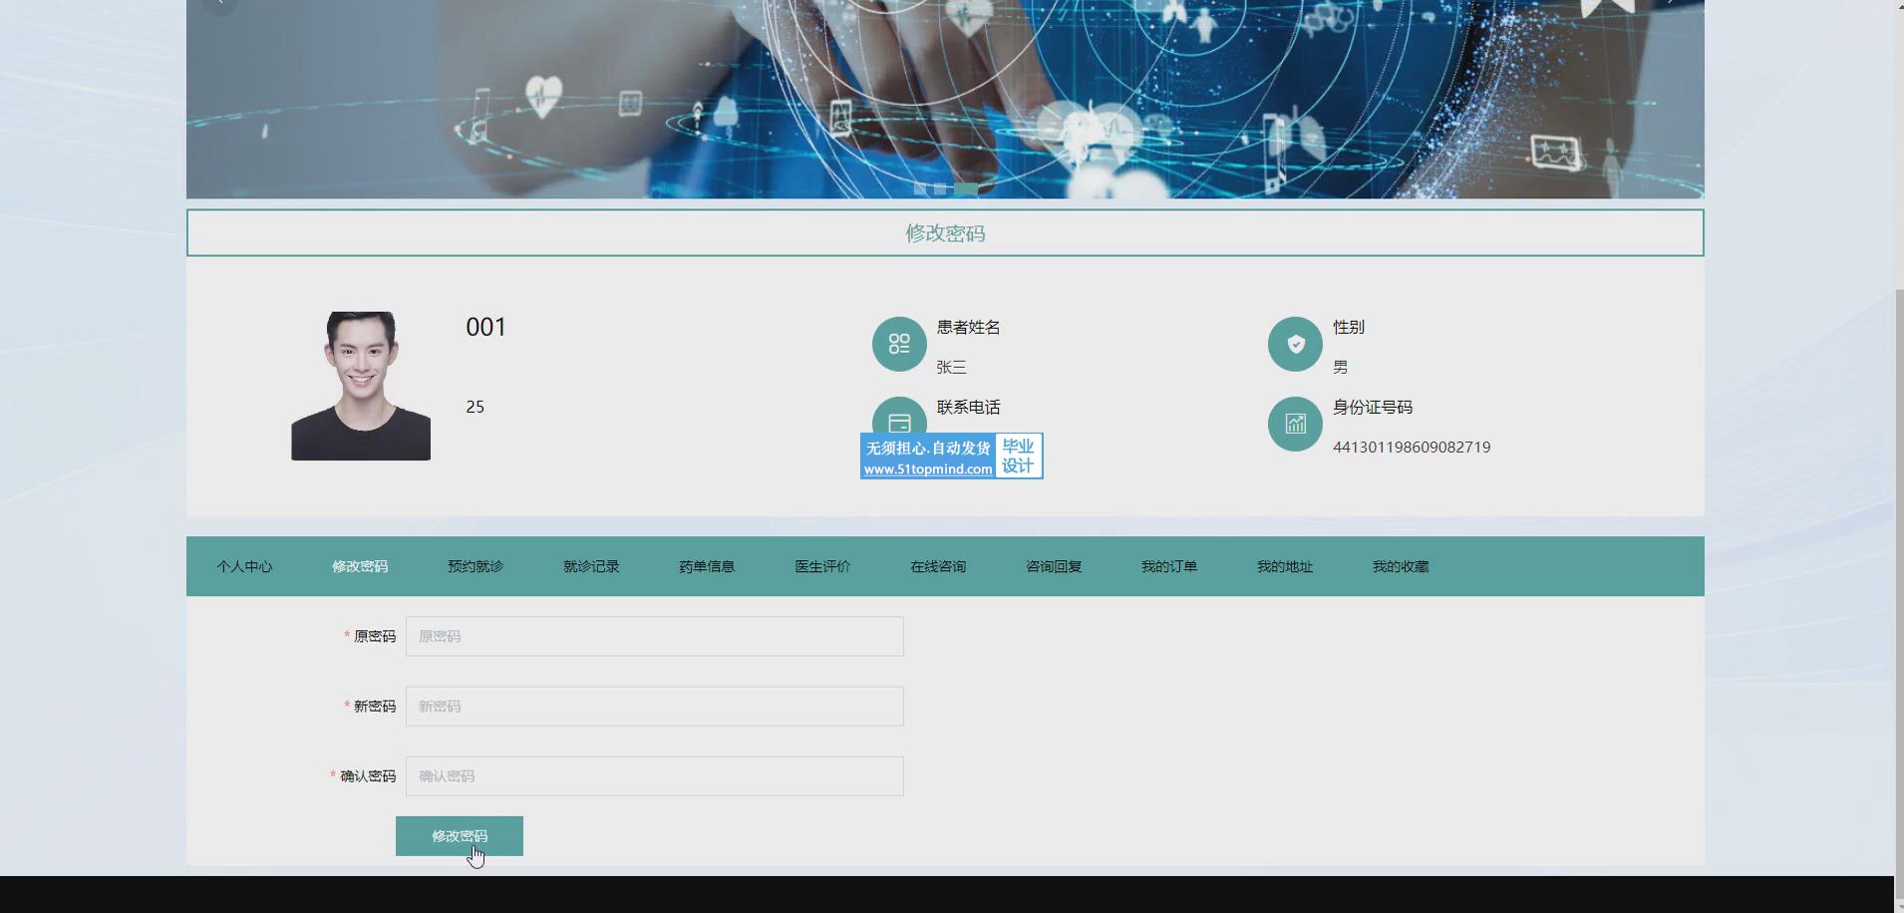The image size is (1904, 913).
Task: Select the first carousel indicator dot
Action: click(920, 188)
